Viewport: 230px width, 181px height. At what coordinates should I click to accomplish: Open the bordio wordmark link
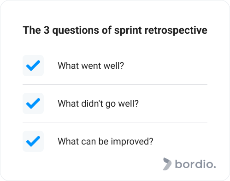pyautogui.click(x=195, y=164)
